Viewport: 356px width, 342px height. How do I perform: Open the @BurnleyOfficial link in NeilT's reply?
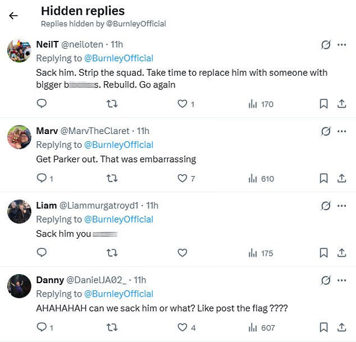click(x=118, y=58)
